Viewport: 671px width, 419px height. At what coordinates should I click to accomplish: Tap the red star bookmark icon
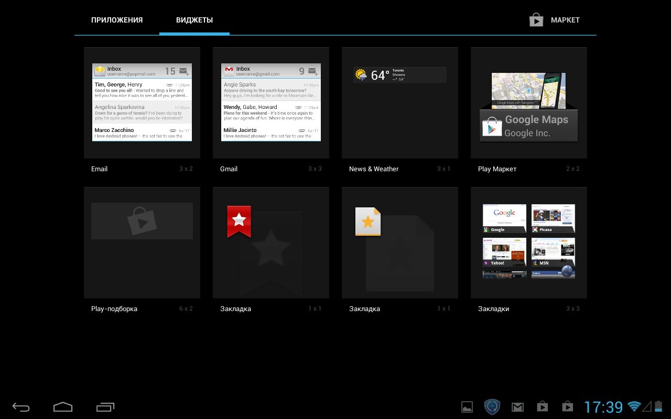(239, 221)
